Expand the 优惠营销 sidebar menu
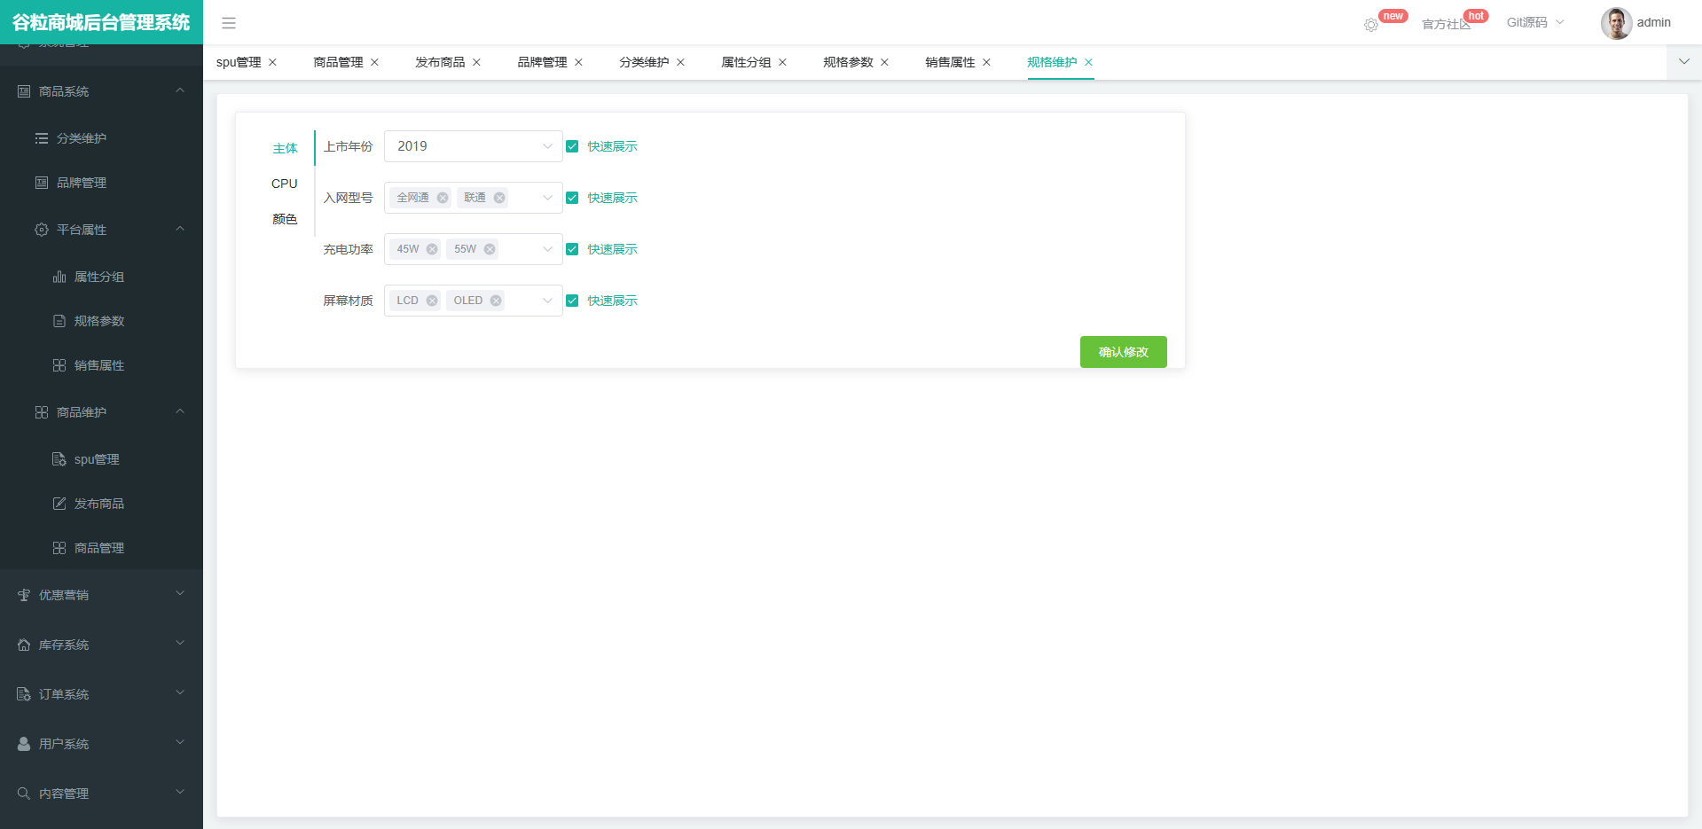The image size is (1702, 829). click(x=101, y=595)
